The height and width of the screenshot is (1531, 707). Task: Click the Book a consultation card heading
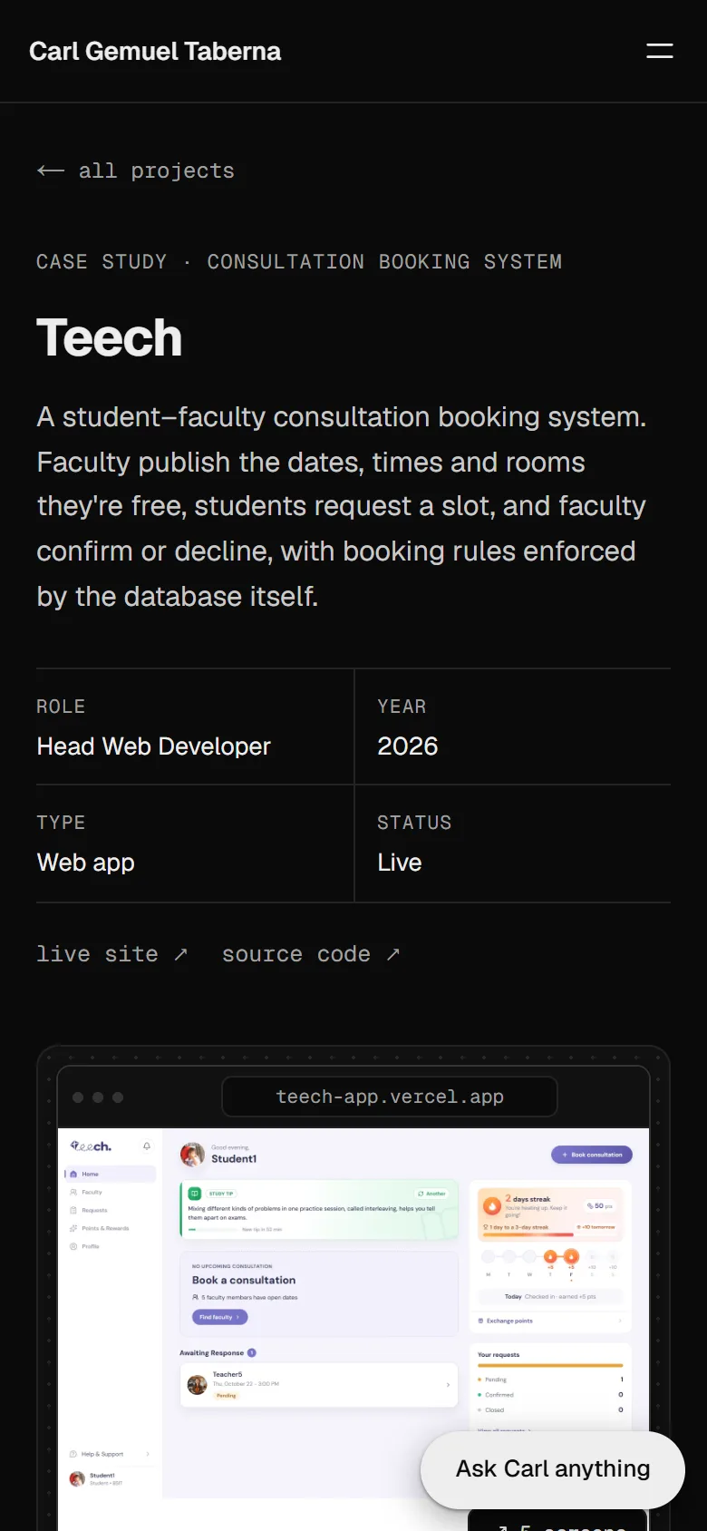[x=244, y=1280]
